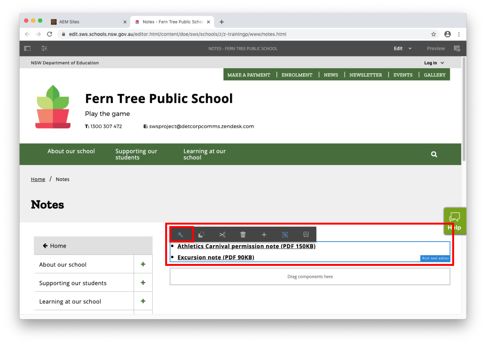
Task: Go forward with the browser forward arrow
Action: click(38, 34)
